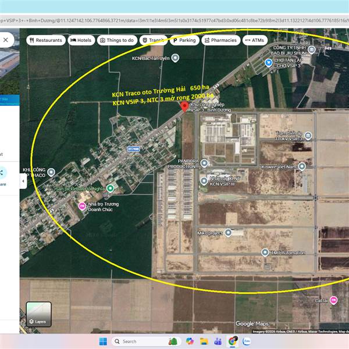Screen dimensions: 349x349
Task: Collapse the side panel arrow
Action: [x=23, y=181]
